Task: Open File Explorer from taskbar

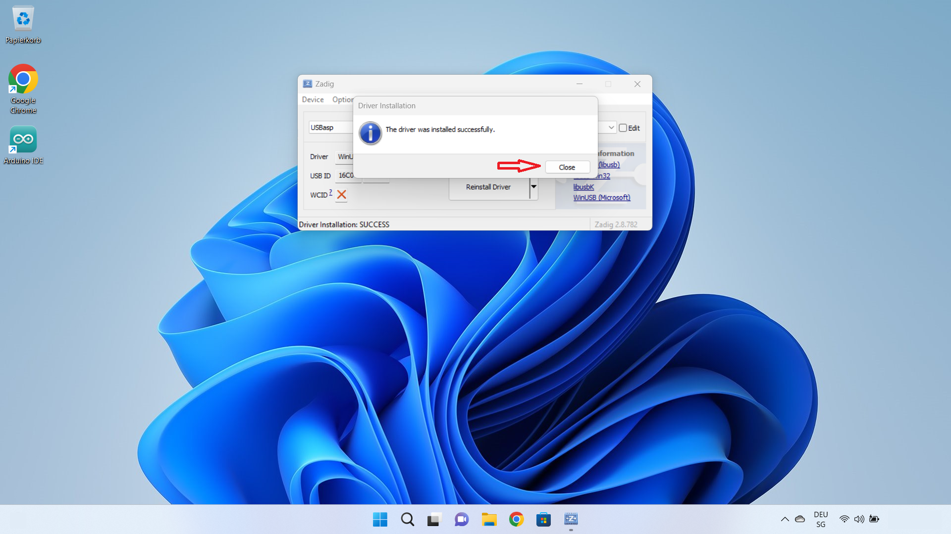Action: click(x=489, y=519)
